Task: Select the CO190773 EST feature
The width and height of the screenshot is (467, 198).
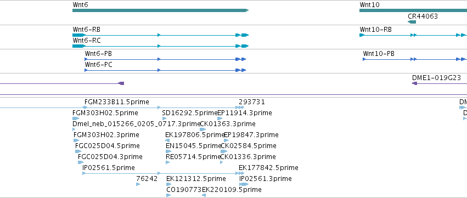Action: tap(168, 195)
